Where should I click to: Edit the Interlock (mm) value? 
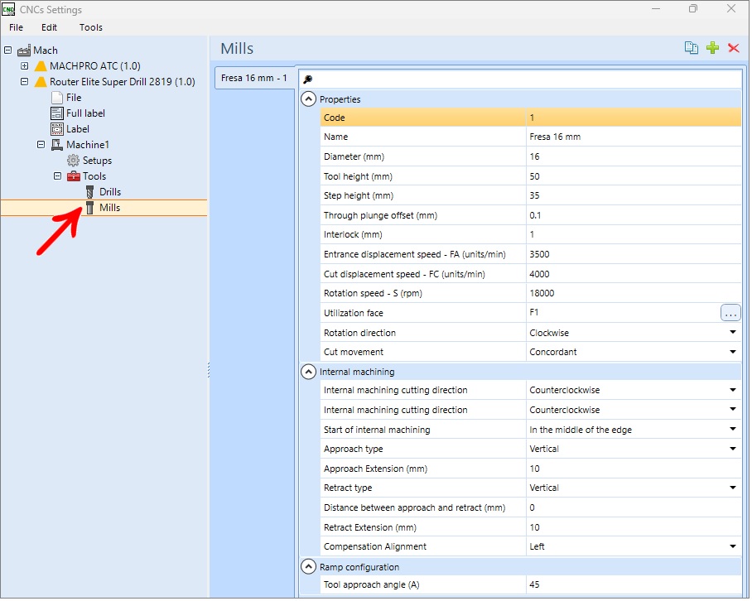633,235
